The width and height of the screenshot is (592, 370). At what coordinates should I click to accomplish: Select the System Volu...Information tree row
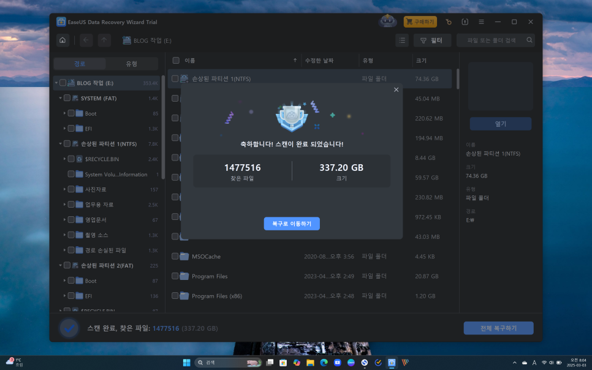pos(108,174)
